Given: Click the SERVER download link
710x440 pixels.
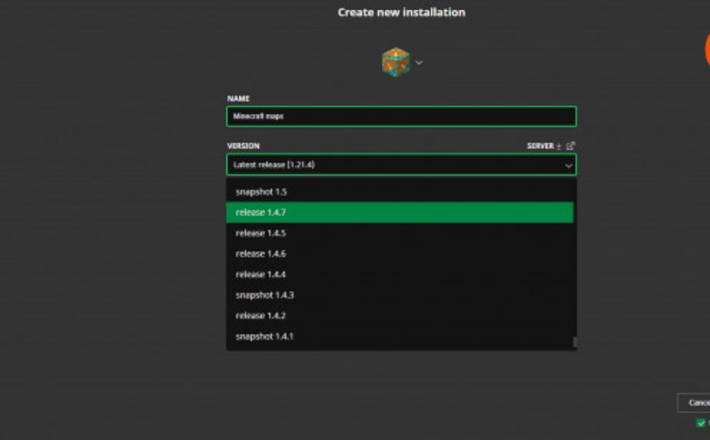Looking at the screenshot, I should click(544, 146).
